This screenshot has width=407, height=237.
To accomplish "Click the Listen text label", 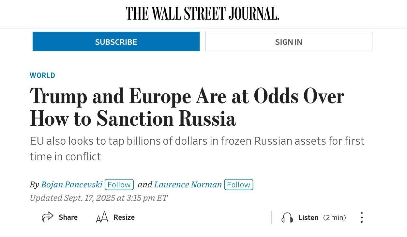I will tap(308, 218).
